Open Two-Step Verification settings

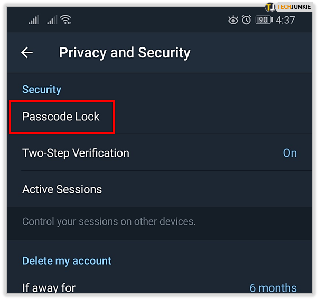(76, 153)
